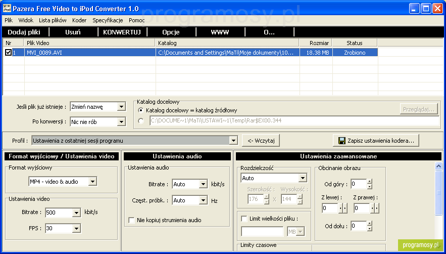446x254 pixels.
Task: Open the Rozdzielczość Auto dropdown
Action: [x=303, y=178]
